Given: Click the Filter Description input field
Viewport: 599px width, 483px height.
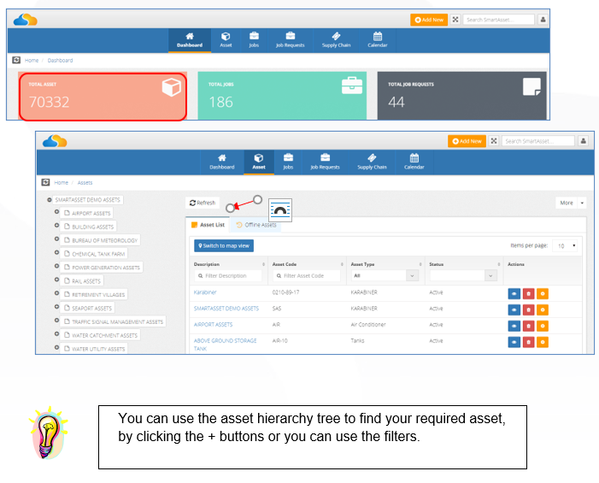Looking at the screenshot, I should click(228, 275).
